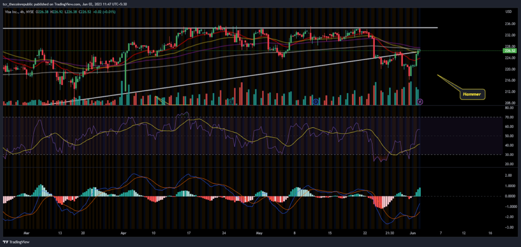The width and height of the screenshot is (521, 247).
Task: Click the open value O226.38
Action: tap(42, 12)
